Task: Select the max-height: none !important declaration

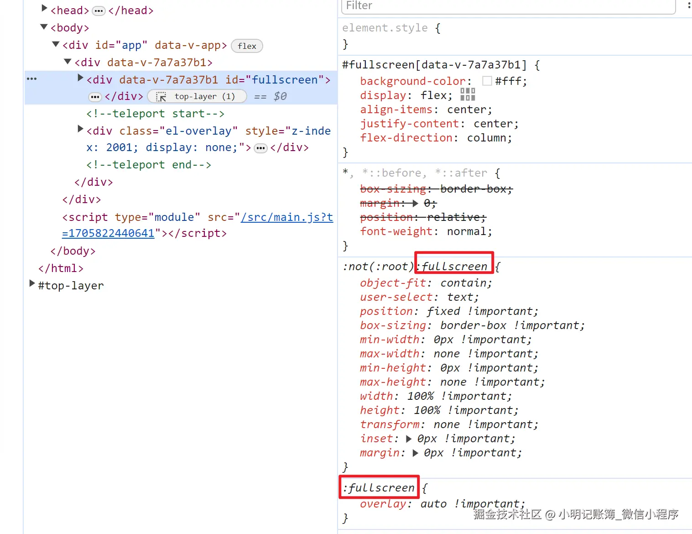Action: pyautogui.click(x=453, y=382)
